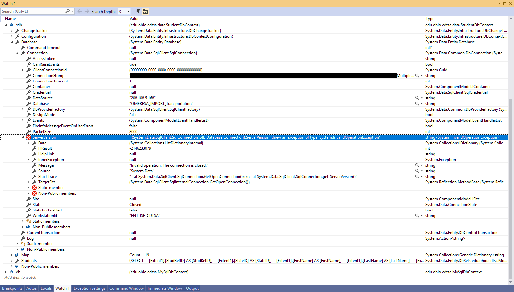
Task: Expand the db MySqlDbContext node
Action: click(6, 272)
